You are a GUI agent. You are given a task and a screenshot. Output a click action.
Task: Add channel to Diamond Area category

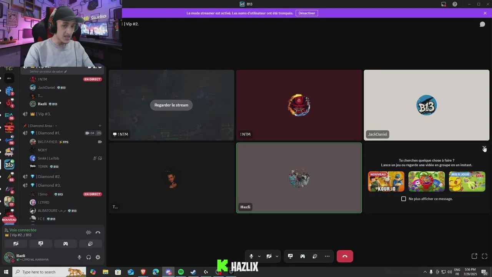(x=100, y=126)
